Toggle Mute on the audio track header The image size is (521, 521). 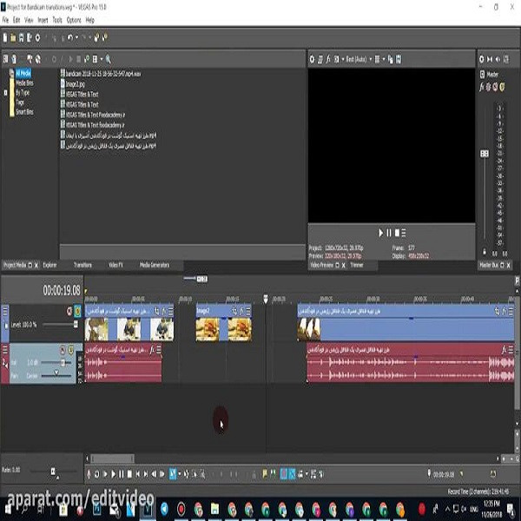(63, 350)
